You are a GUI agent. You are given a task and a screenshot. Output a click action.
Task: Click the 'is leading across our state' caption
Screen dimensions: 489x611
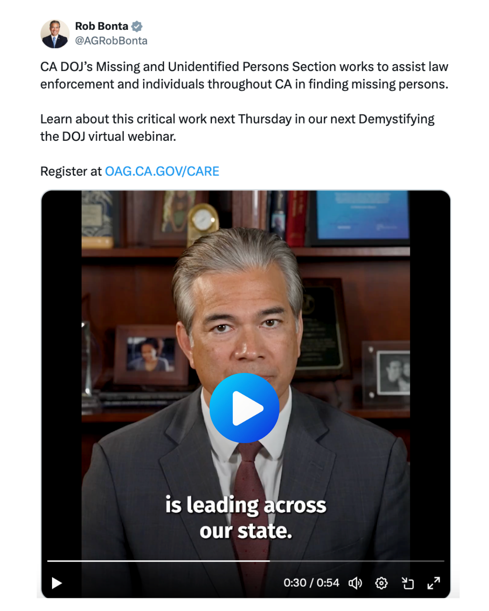pos(245,518)
